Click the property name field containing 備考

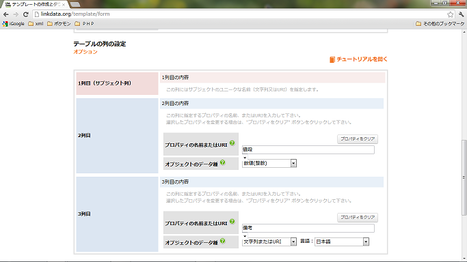click(x=308, y=228)
